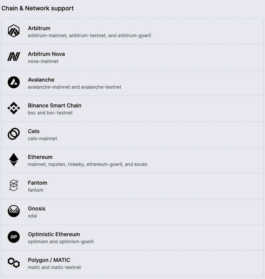
Task: Open the Arbitrum Nova title
Action: pos(47,54)
